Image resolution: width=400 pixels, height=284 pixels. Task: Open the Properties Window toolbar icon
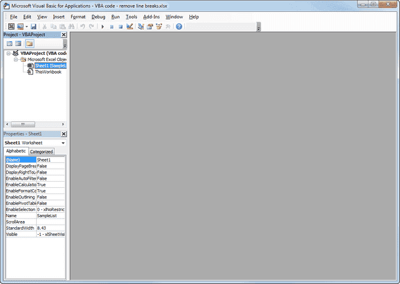pyautogui.click(x=150, y=27)
